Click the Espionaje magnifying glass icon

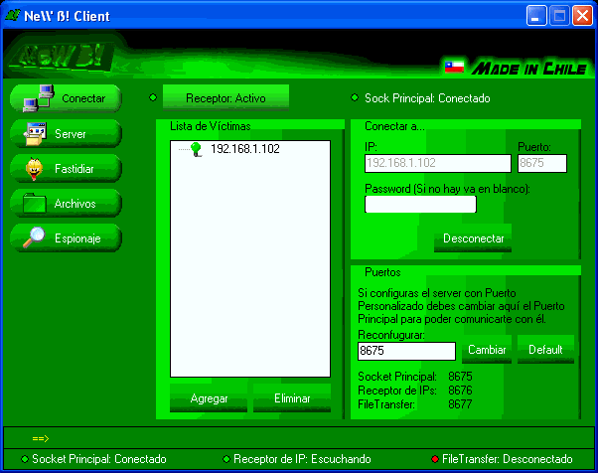35,237
